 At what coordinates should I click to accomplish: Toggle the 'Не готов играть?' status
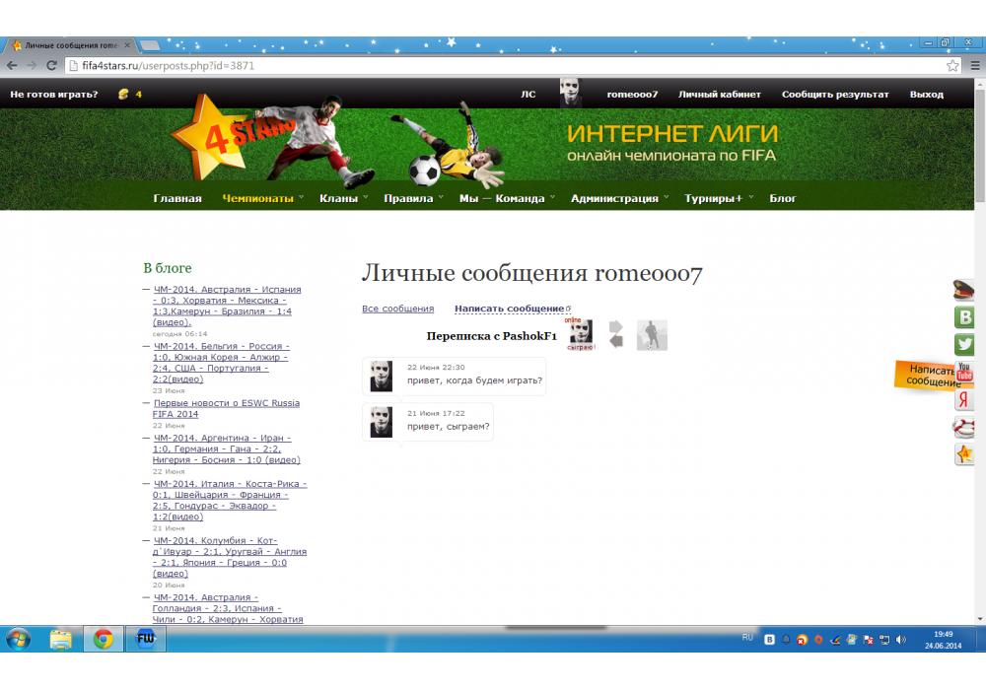54,95
